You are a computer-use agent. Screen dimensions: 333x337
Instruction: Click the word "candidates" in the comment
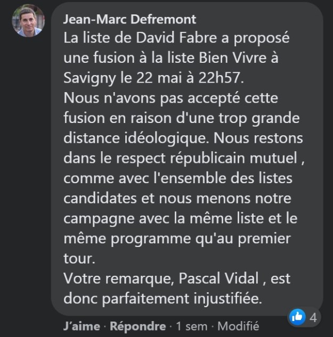click(102, 198)
